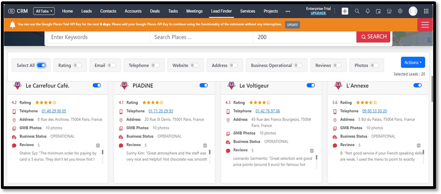Image resolution: width=441 pixels, height=194 pixels.
Task: Open the Deals tab
Action: click(155, 11)
